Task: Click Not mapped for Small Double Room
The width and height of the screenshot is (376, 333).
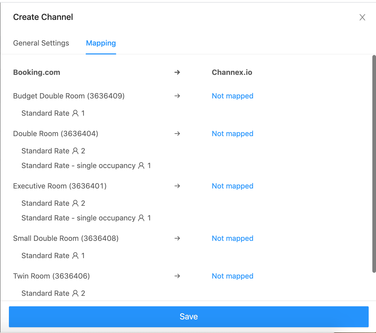Action: 232,238
